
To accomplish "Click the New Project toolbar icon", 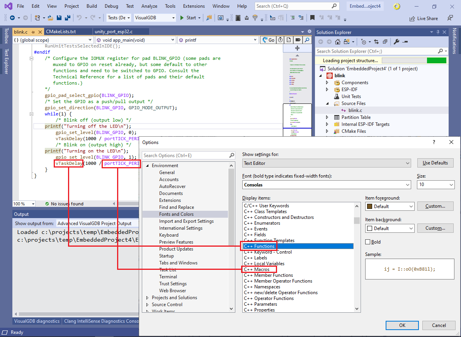I will pos(37,18).
